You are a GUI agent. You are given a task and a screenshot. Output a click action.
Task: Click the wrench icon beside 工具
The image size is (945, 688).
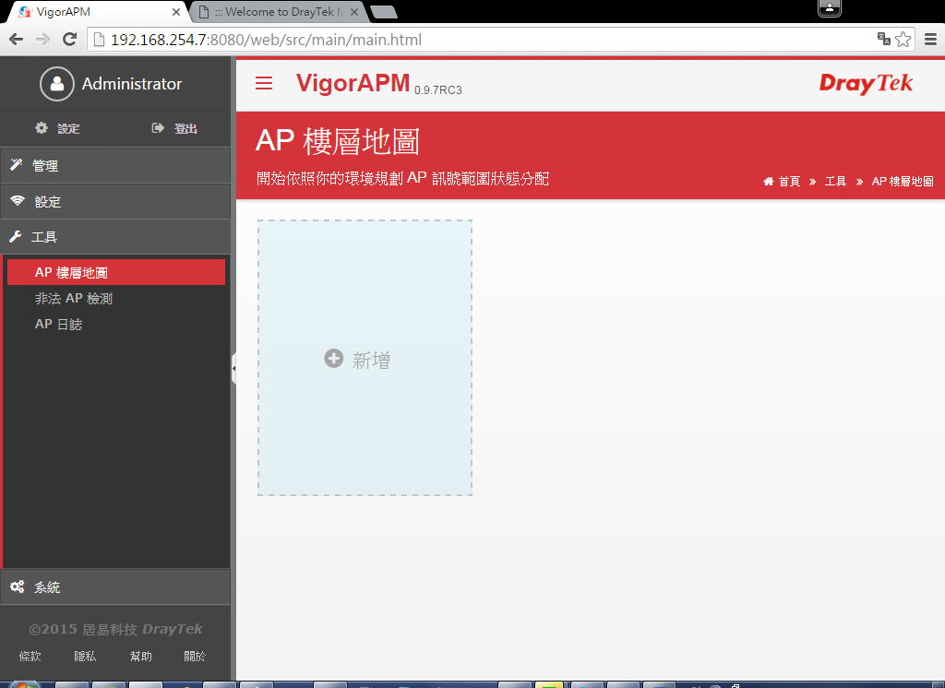tap(16, 236)
